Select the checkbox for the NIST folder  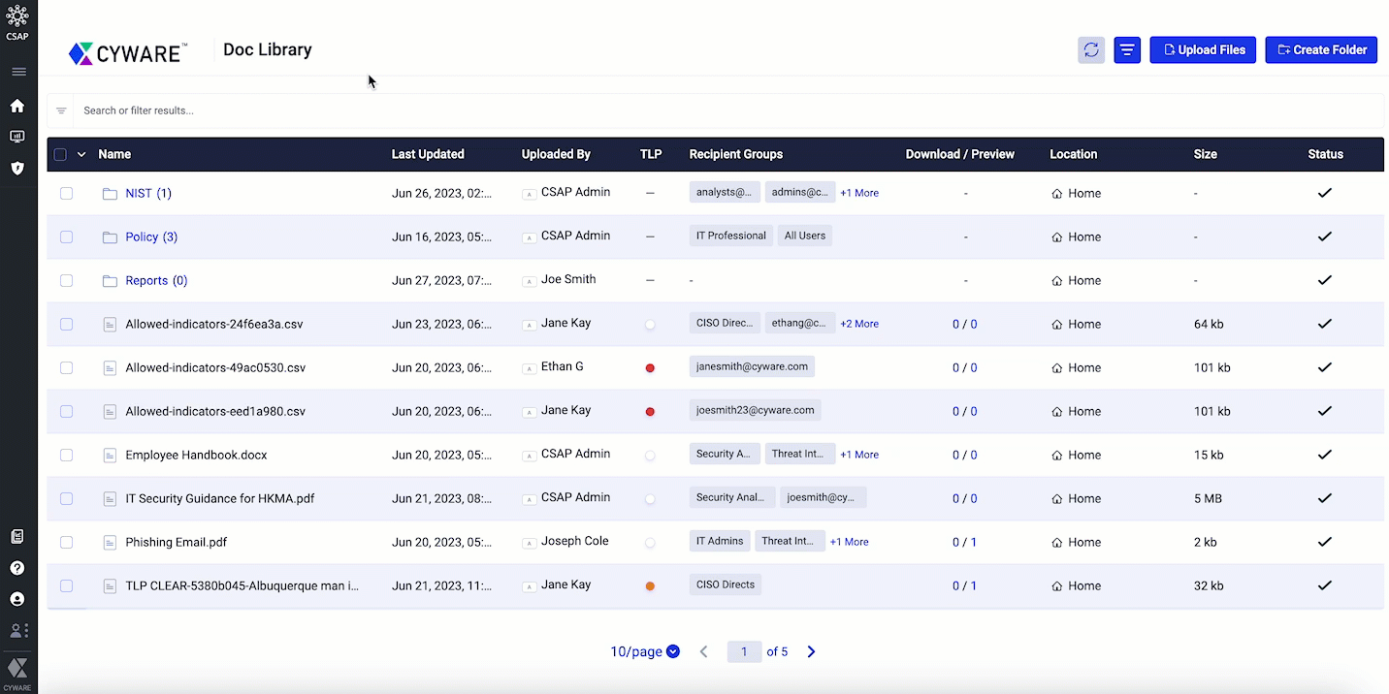click(67, 194)
